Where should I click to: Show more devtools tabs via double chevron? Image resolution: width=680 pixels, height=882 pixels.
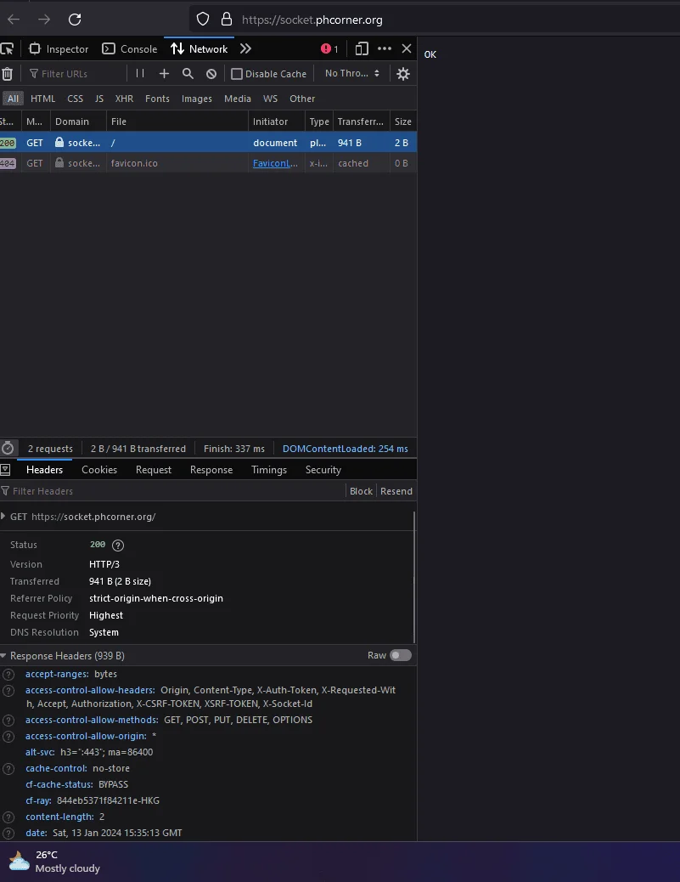click(x=245, y=49)
